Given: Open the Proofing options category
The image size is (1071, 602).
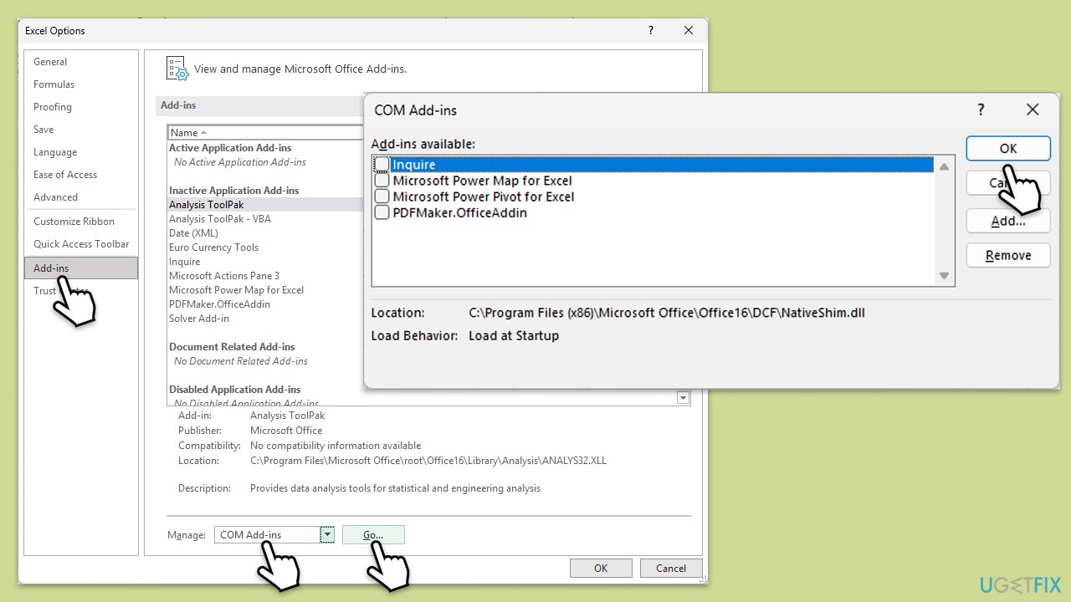Looking at the screenshot, I should [53, 107].
